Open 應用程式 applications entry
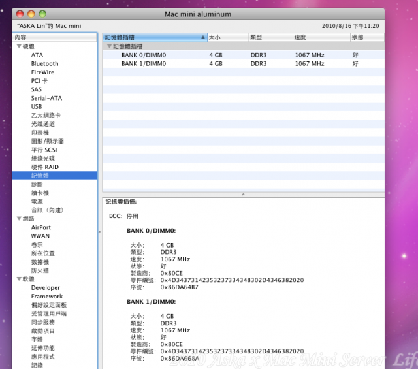418x369 pixels. point(42,357)
